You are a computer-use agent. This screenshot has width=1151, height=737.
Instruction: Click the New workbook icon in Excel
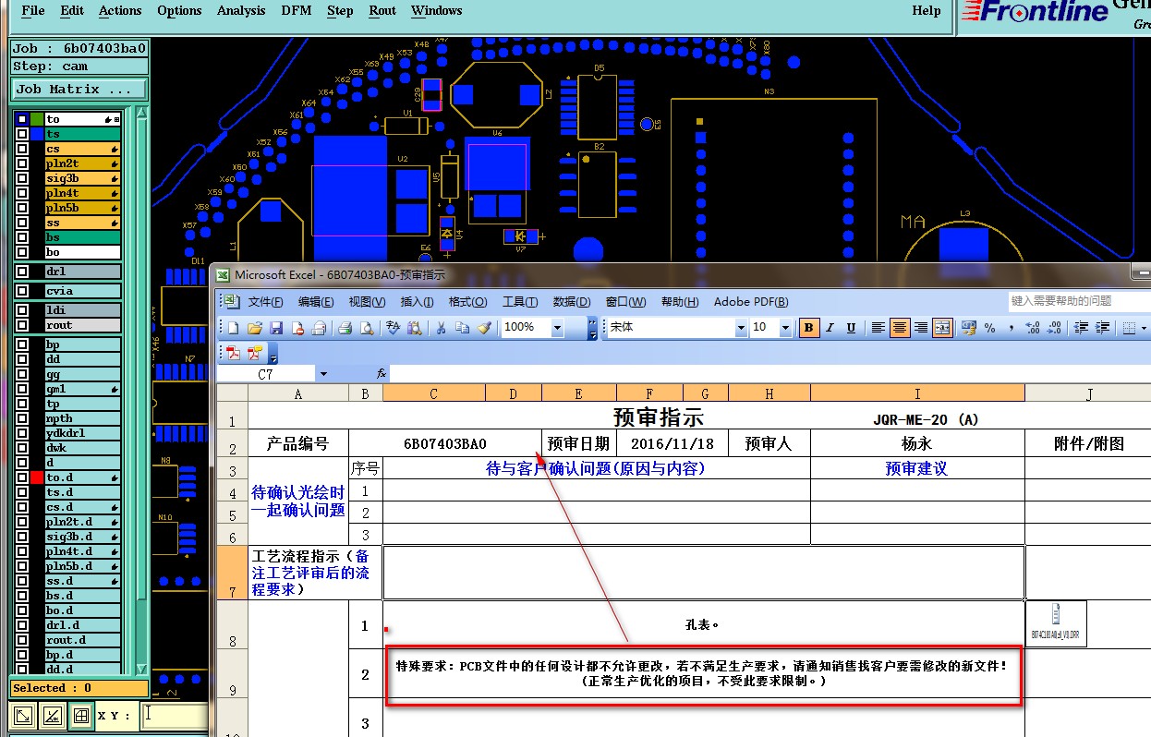[x=234, y=328]
